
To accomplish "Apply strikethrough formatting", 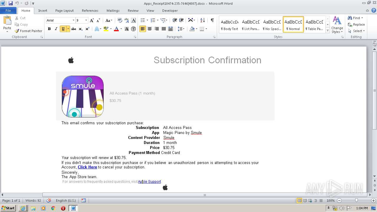I will [74, 29].
